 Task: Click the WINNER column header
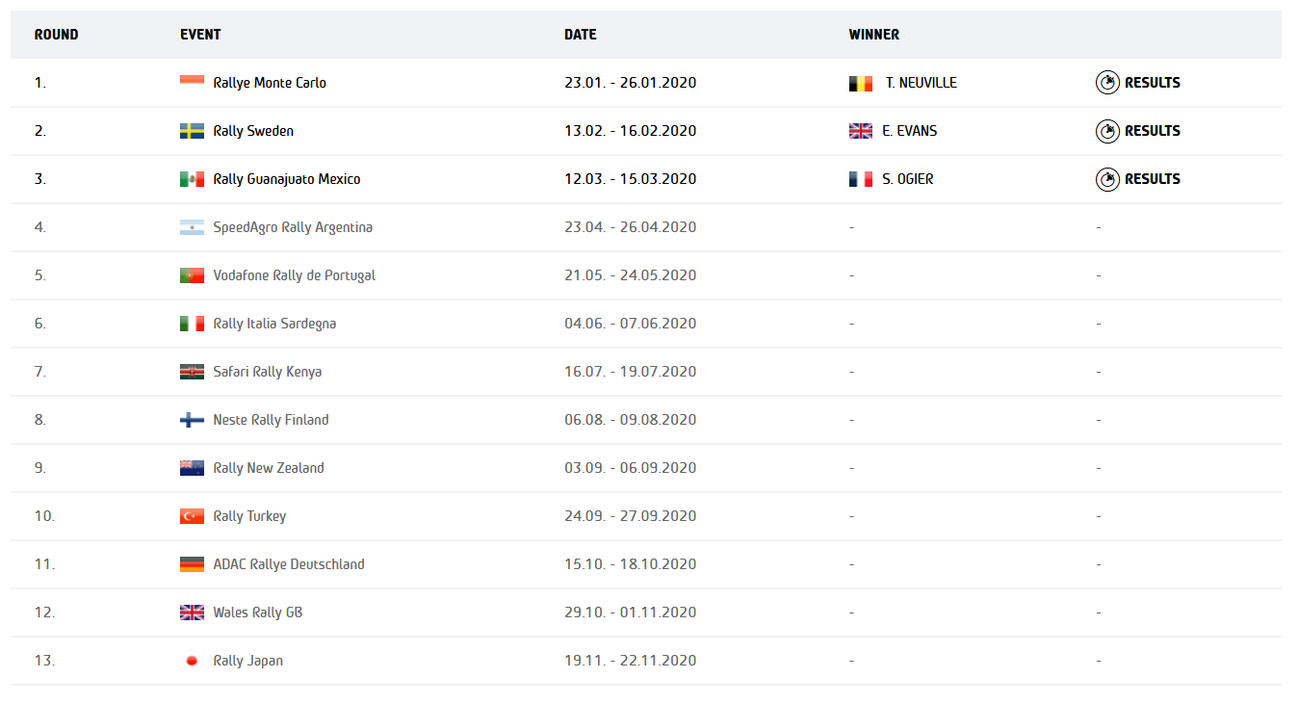click(874, 35)
